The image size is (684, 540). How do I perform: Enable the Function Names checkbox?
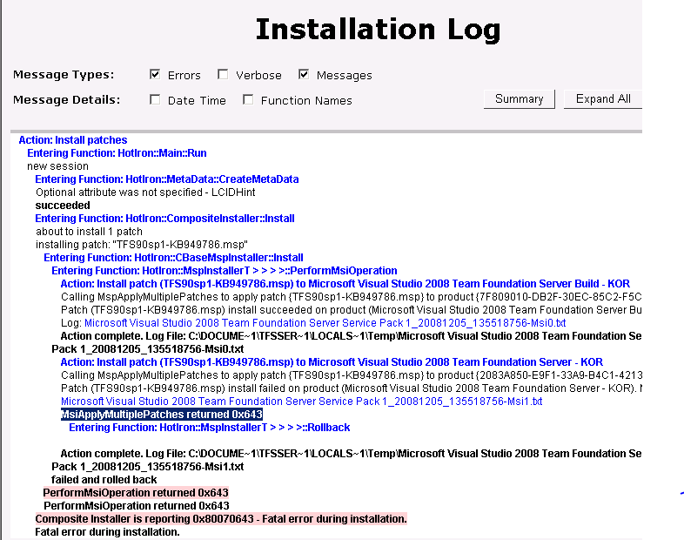[248, 99]
